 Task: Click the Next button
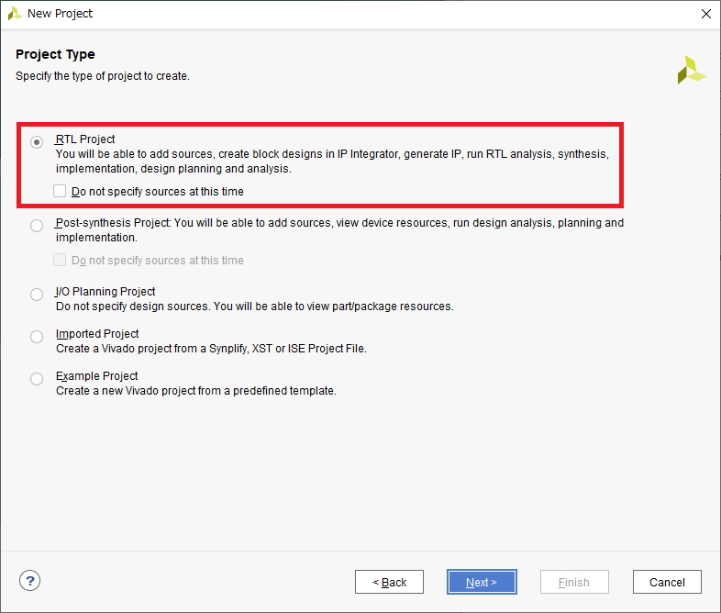click(x=482, y=582)
